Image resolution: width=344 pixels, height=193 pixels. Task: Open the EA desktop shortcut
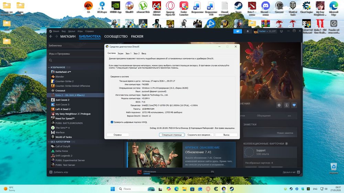88,7
